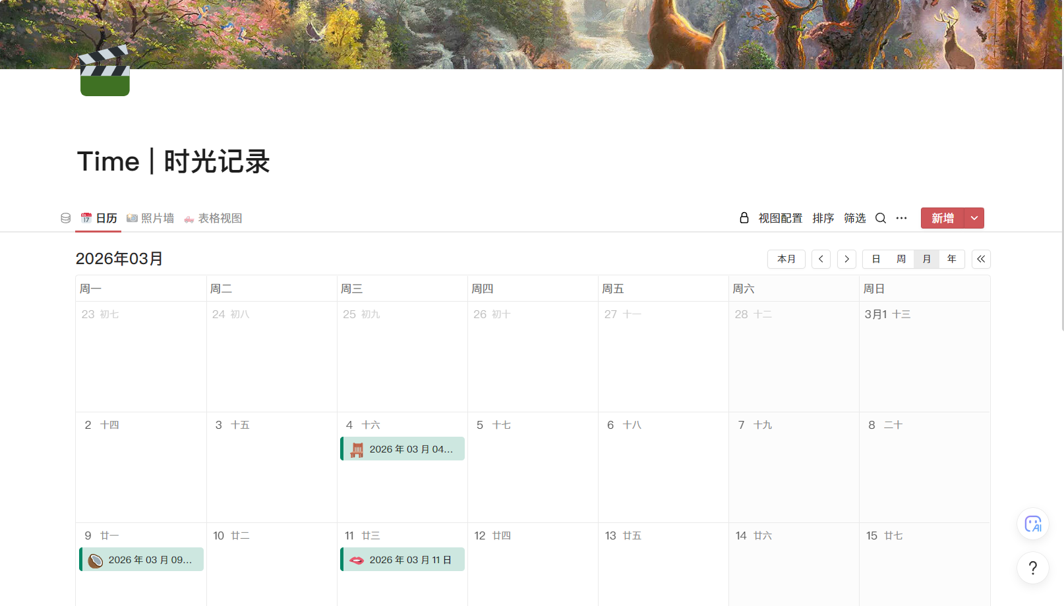This screenshot has height=606, width=1064.
Task: Click the red 新增 button
Action: (x=942, y=218)
